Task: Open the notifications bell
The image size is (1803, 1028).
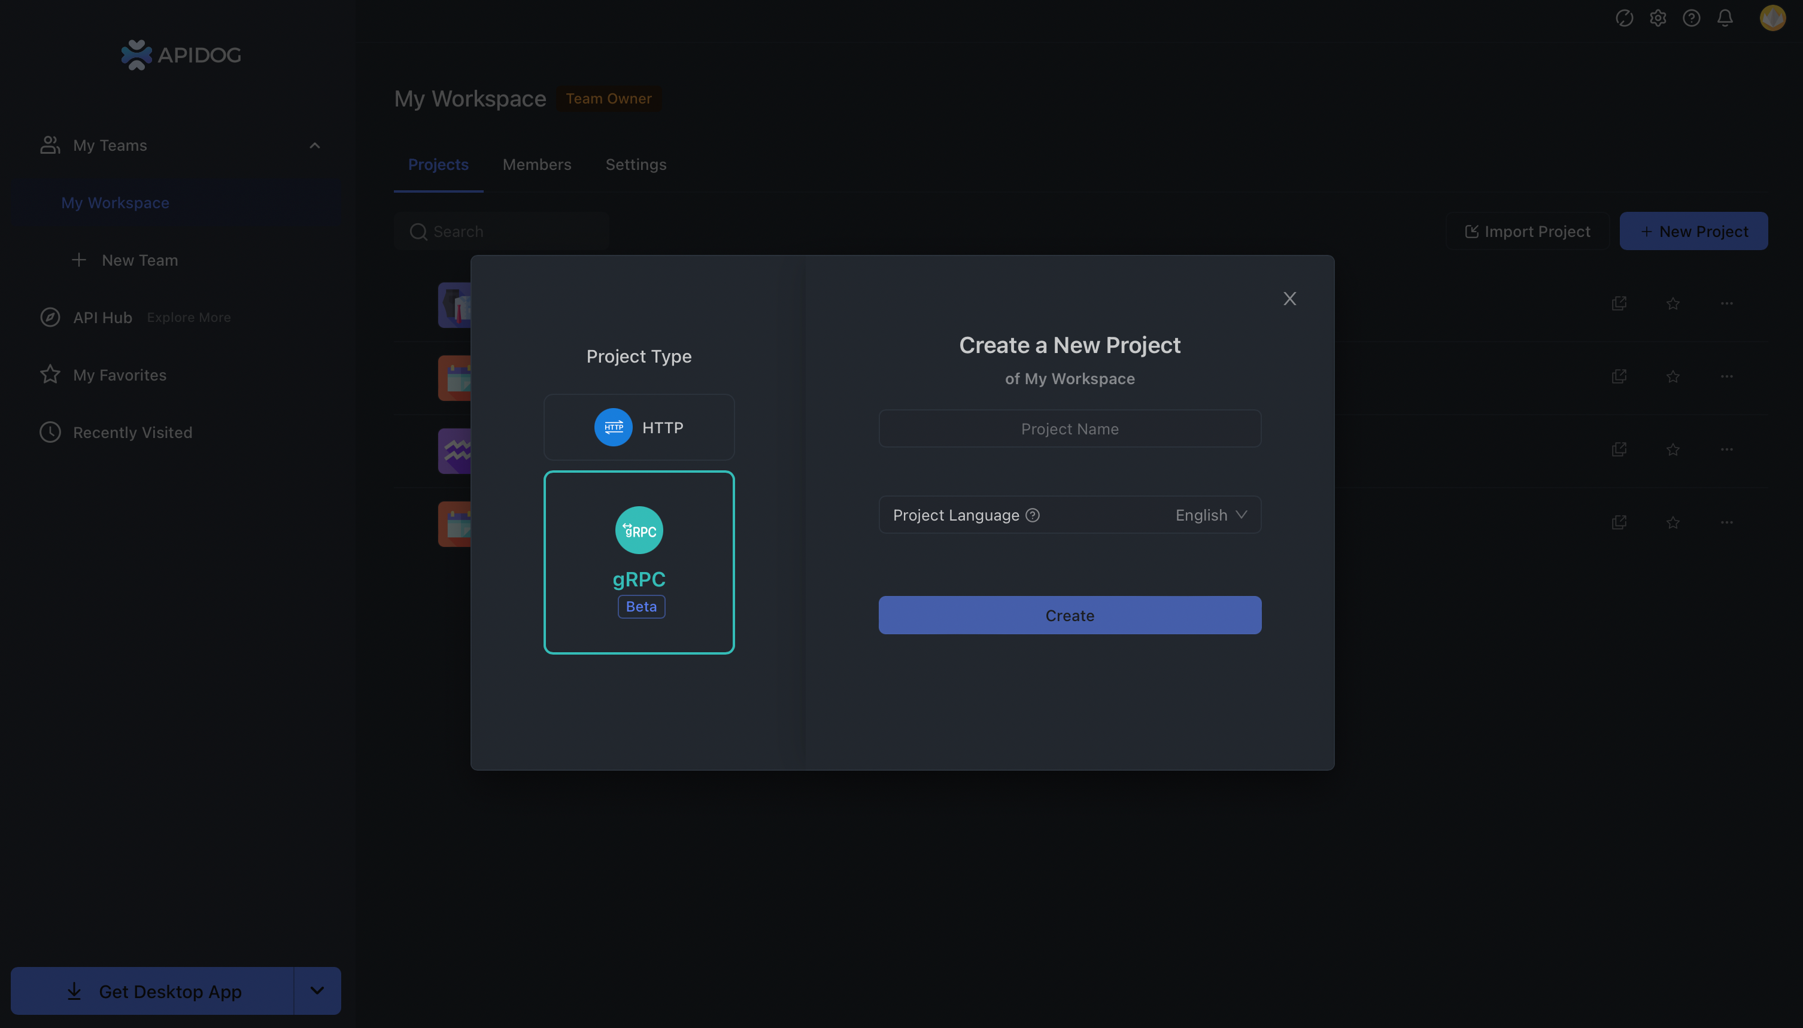Action: point(1725,17)
